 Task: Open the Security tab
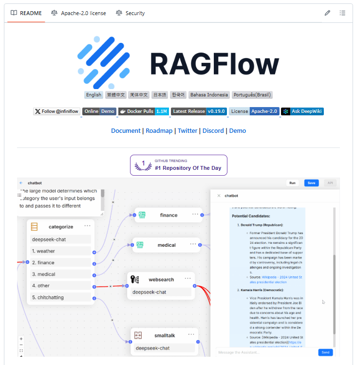tap(131, 13)
